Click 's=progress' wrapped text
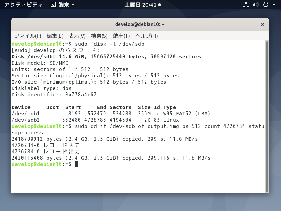 tap(27, 133)
